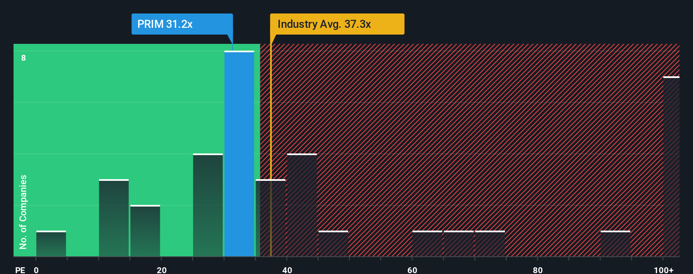This screenshot has height=274, width=693.
Task: Select the hatched bar at PE 35-40
Action: point(270,218)
